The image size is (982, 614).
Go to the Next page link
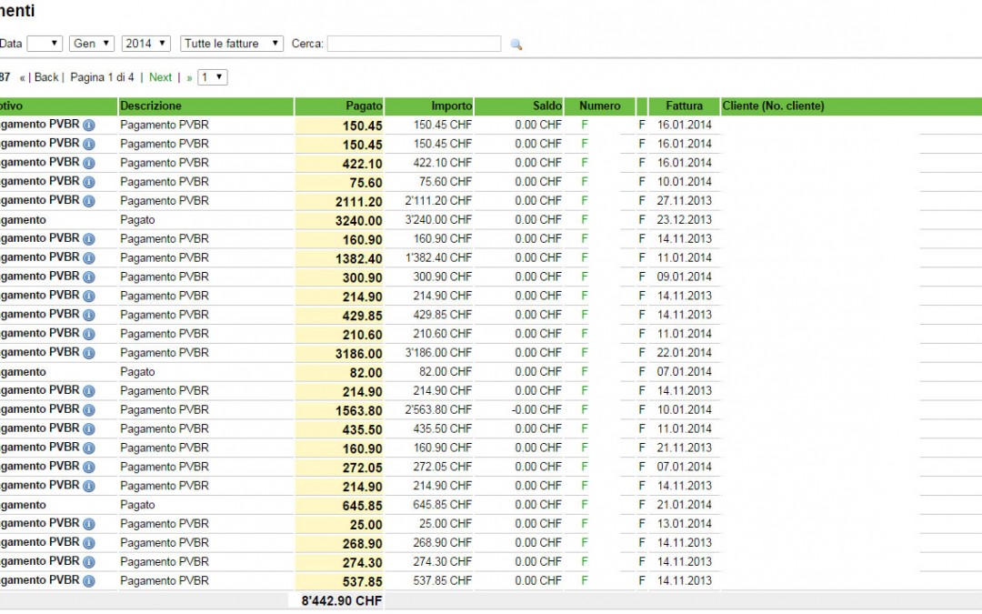(160, 77)
